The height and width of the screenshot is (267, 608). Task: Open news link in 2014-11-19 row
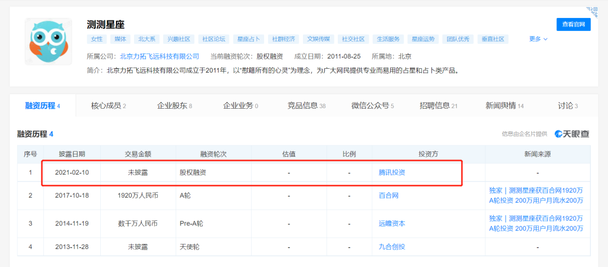coord(537,224)
